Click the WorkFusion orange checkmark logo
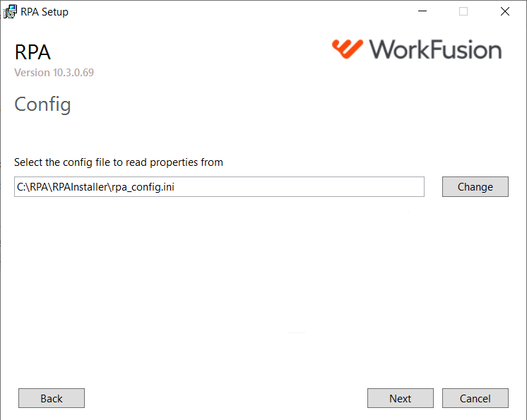Image resolution: width=527 pixels, height=420 pixels. pos(347,49)
